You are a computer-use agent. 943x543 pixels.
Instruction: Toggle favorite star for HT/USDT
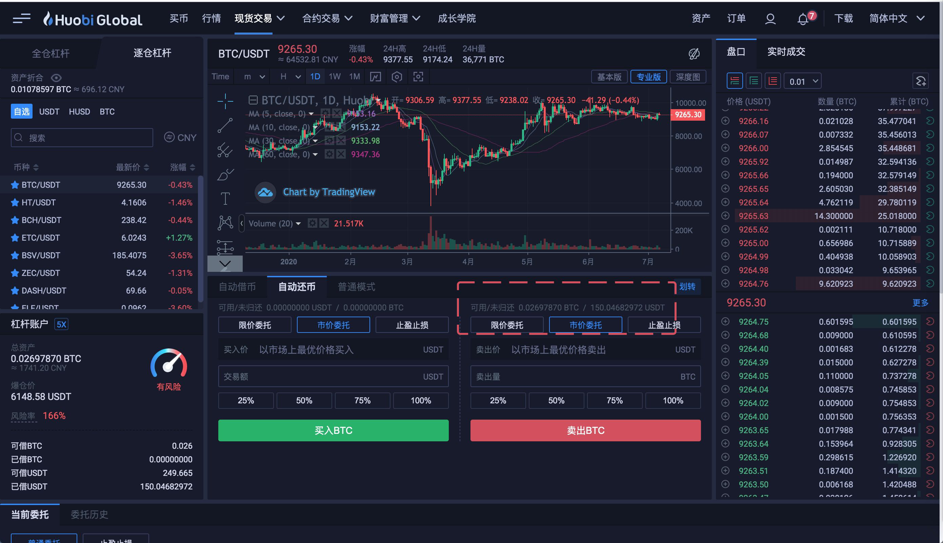(x=15, y=202)
